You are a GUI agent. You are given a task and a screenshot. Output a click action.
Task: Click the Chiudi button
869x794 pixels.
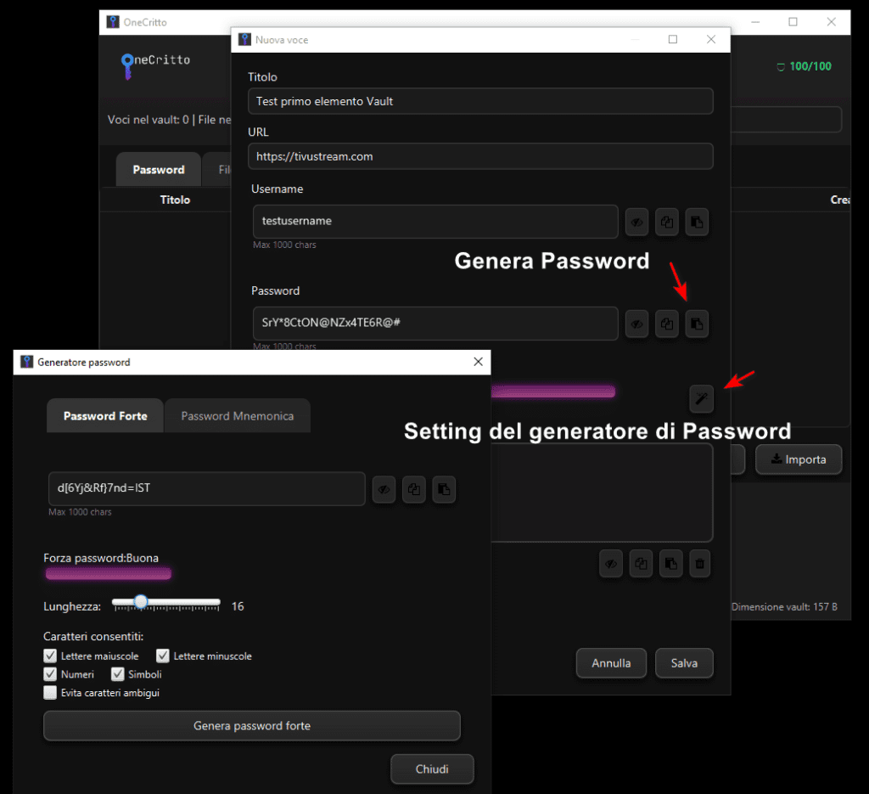click(x=432, y=769)
